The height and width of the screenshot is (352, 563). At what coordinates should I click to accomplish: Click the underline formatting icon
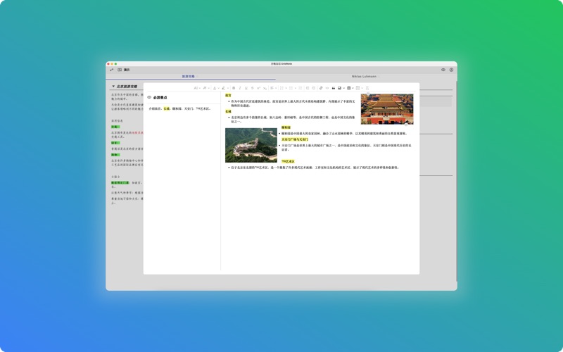(246, 88)
